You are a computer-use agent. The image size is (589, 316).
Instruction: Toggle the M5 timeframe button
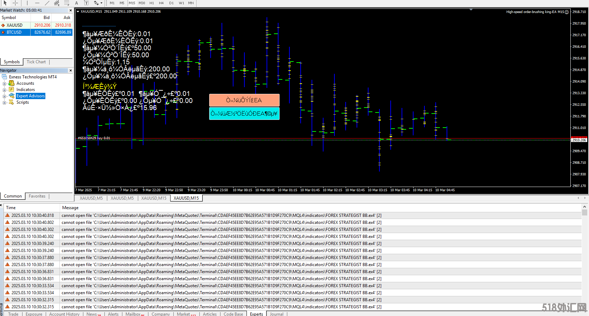coord(122,3)
